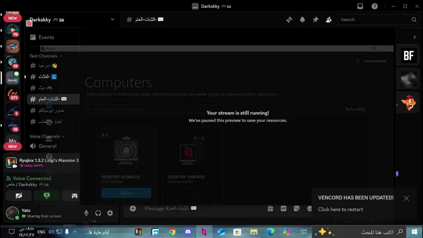Open the Help question mark icon
This screenshot has width=423, height=238.
coord(374,6)
